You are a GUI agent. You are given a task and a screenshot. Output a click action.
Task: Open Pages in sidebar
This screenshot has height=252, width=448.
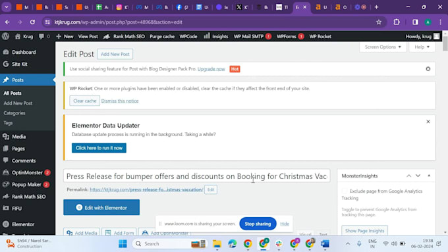28,149
